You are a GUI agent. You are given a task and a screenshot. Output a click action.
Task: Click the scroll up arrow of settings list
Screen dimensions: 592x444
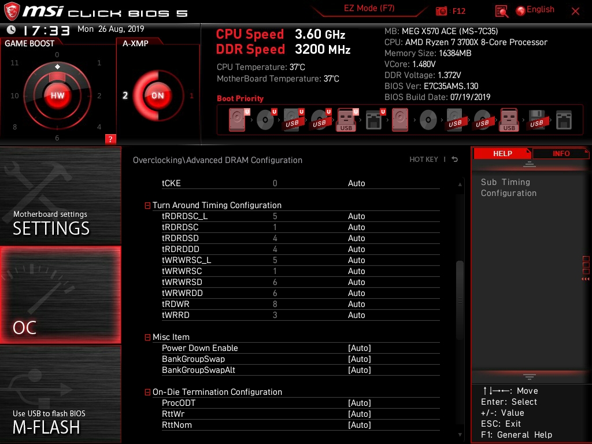pos(460,184)
